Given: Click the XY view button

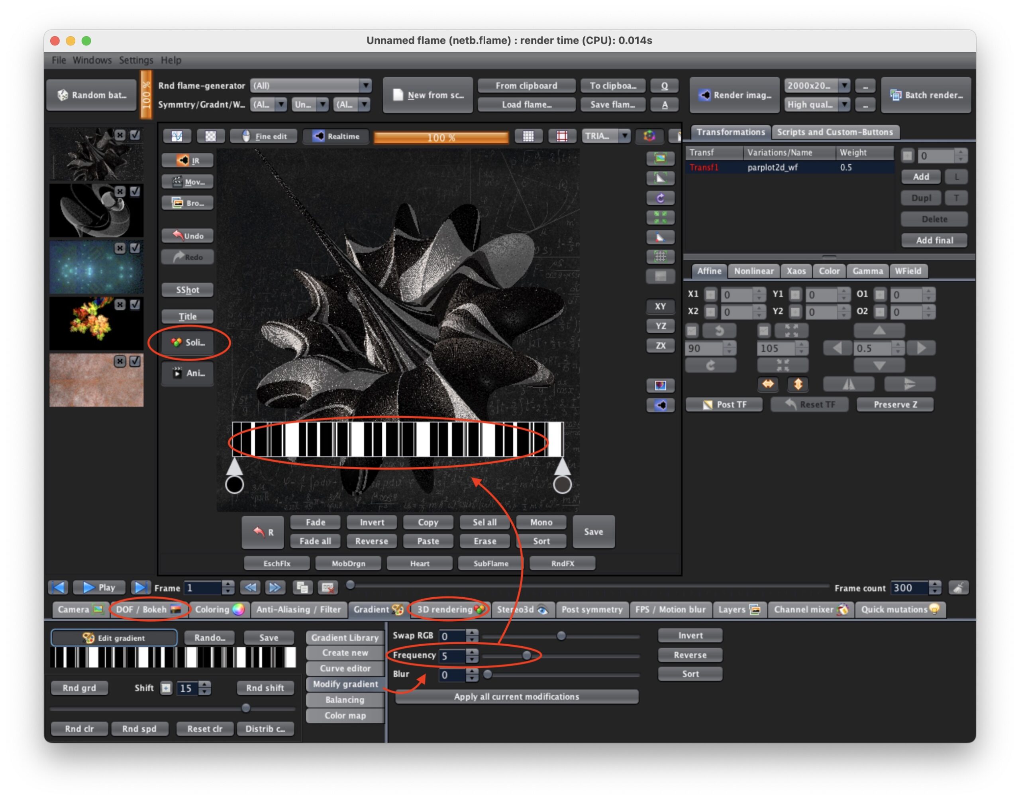Looking at the screenshot, I should pos(660,306).
